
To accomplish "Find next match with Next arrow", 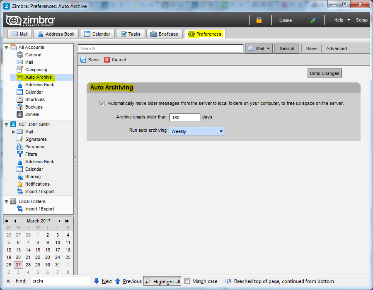I will pyautogui.click(x=103, y=281).
